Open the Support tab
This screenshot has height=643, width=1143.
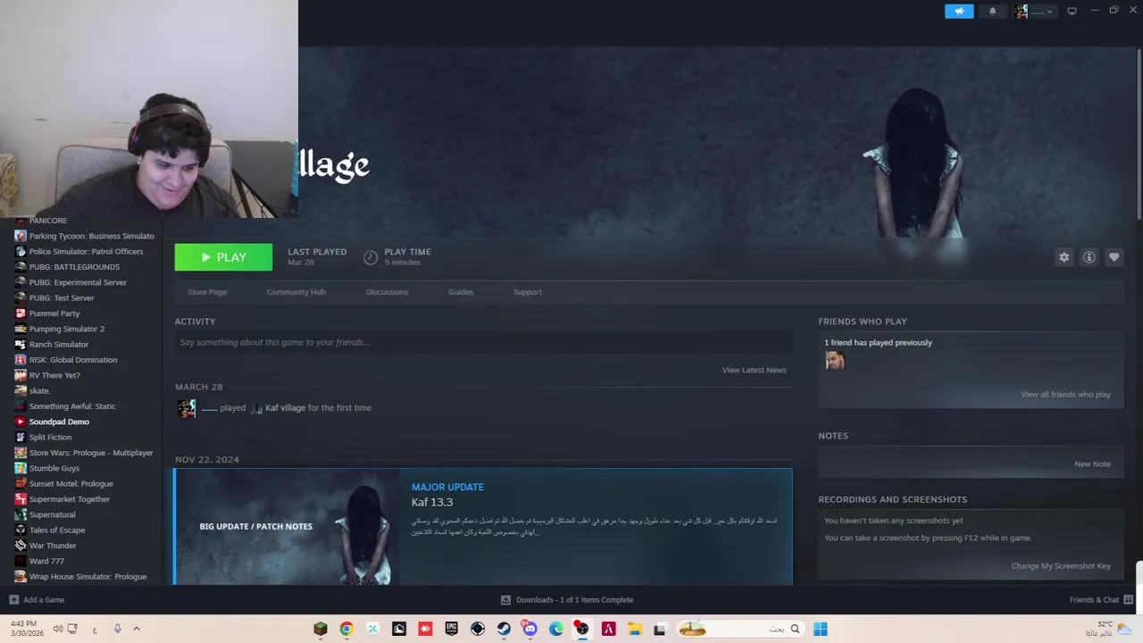tap(527, 292)
